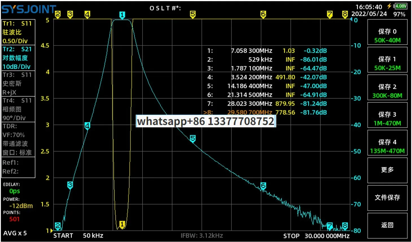Select yellow marker 1 at SWR dip
412x242 pixels.
click(x=122, y=224)
